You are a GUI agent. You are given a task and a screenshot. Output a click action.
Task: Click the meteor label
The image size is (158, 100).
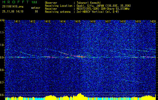(x=36, y=8)
